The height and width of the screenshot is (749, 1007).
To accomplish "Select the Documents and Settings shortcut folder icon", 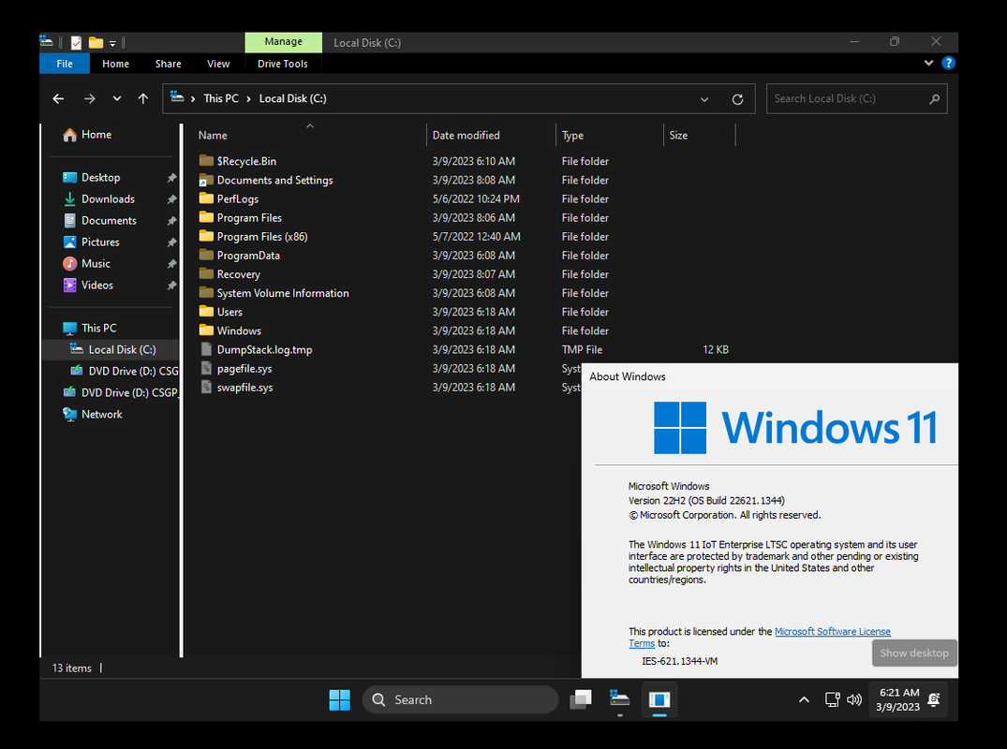I will click(206, 180).
